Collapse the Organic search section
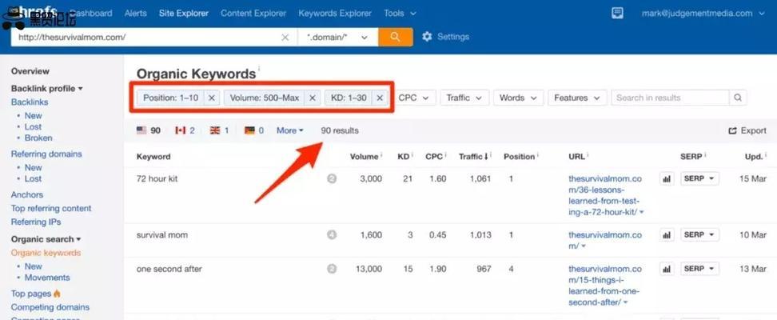The width and height of the screenshot is (777, 320). pyautogui.click(x=46, y=239)
